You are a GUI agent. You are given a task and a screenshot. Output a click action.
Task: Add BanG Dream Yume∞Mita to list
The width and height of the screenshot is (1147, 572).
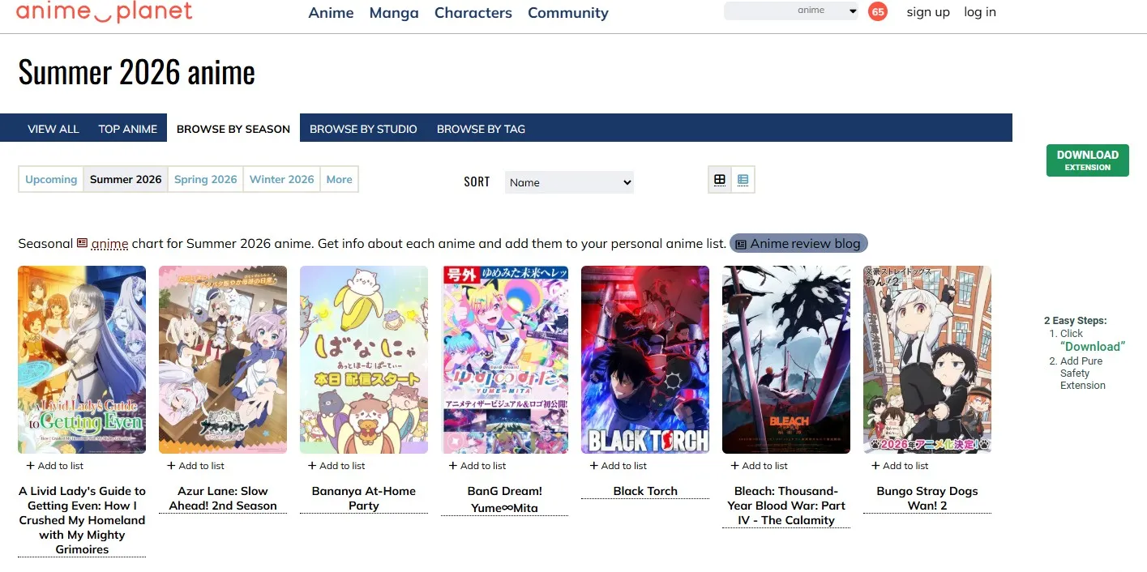click(477, 466)
